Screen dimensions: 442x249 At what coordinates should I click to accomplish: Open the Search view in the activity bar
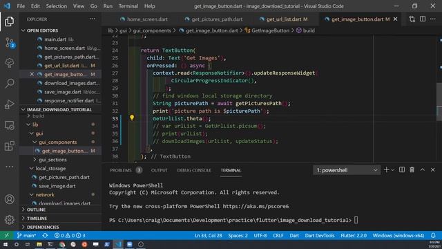(10, 84)
